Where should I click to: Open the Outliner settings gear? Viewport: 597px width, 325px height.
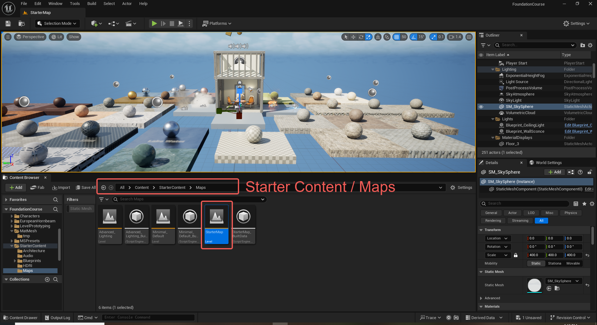(590, 45)
